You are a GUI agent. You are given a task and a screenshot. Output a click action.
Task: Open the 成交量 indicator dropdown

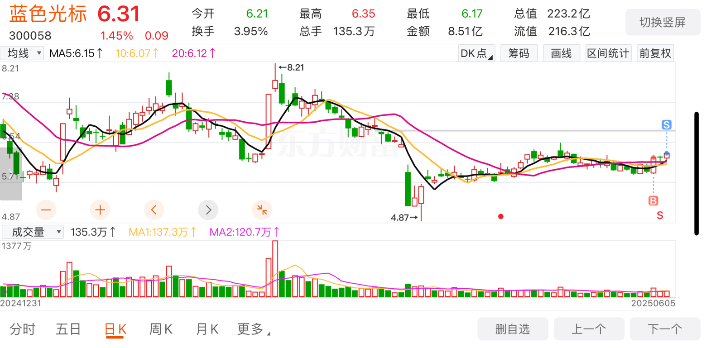point(33,232)
